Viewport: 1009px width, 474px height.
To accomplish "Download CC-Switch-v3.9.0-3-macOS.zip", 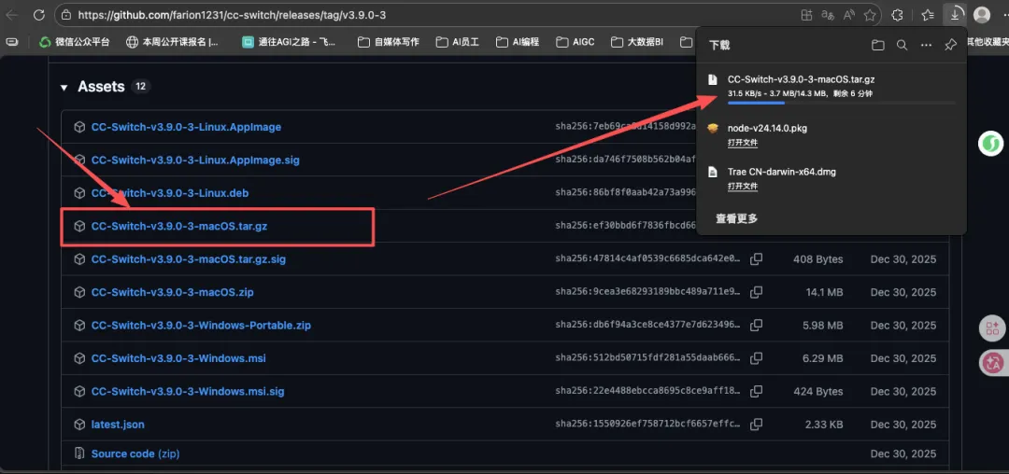I will [x=173, y=292].
